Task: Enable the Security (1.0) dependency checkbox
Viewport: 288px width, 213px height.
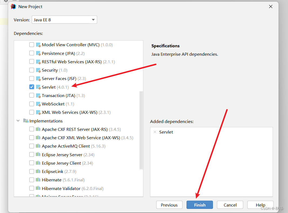Action: (32, 70)
